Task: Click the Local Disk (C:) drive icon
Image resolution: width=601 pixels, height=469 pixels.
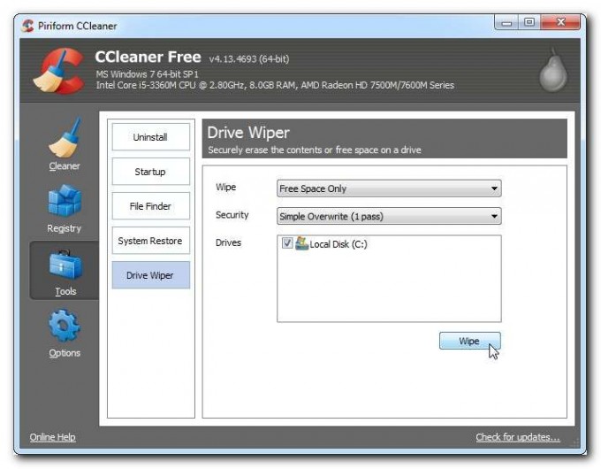Action: [301, 243]
